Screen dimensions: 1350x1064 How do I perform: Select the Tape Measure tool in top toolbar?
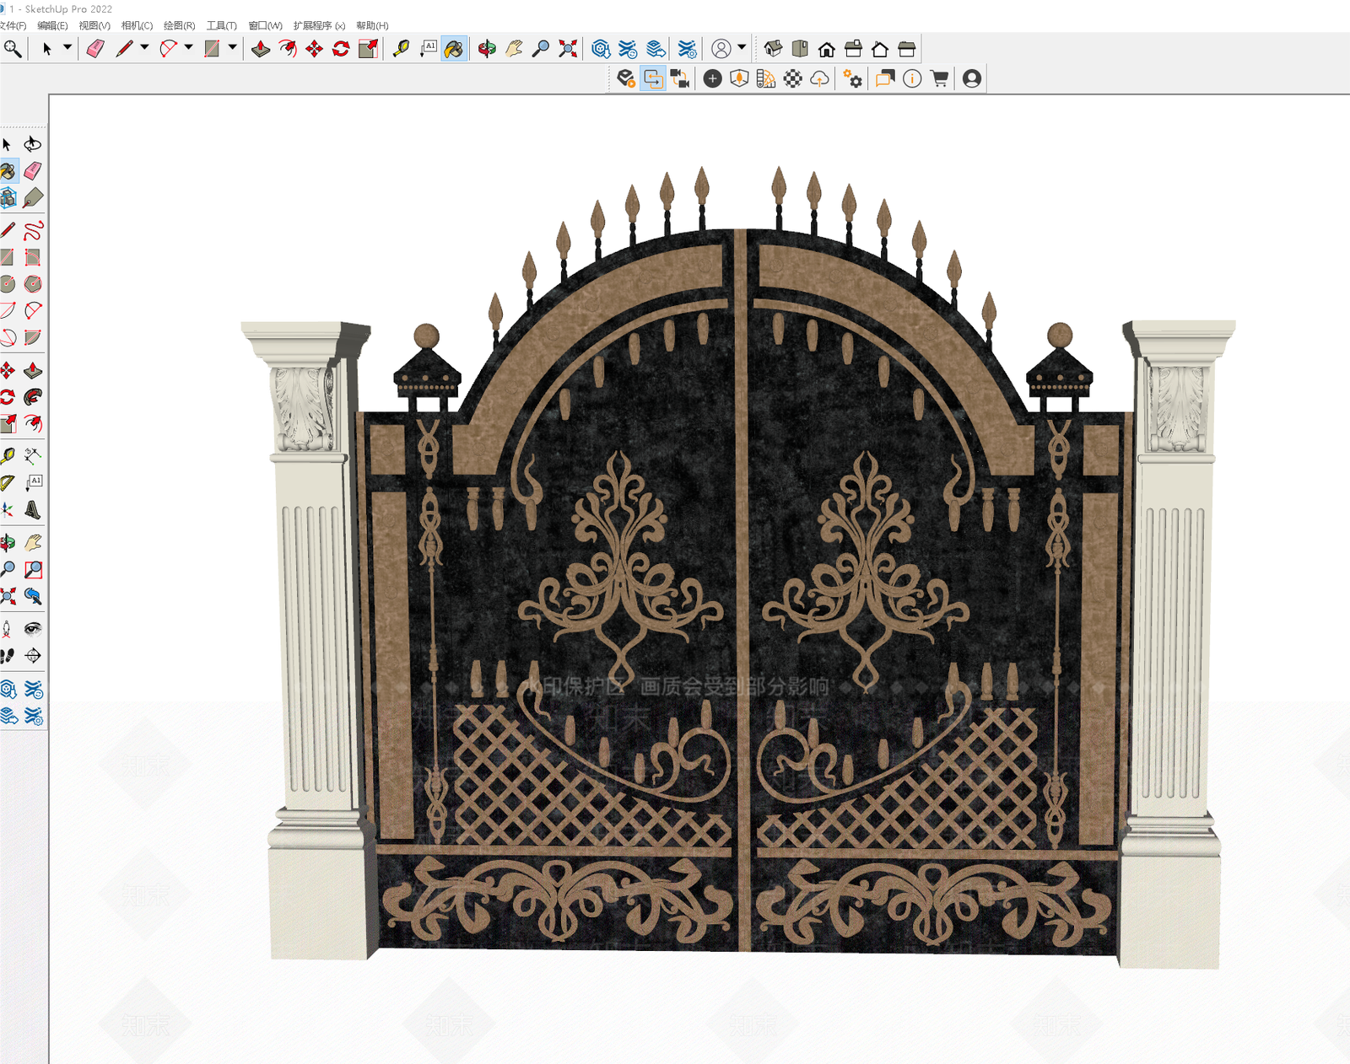(x=401, y=49)
